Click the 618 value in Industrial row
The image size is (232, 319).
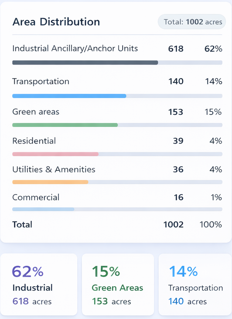tap(176, 49)
